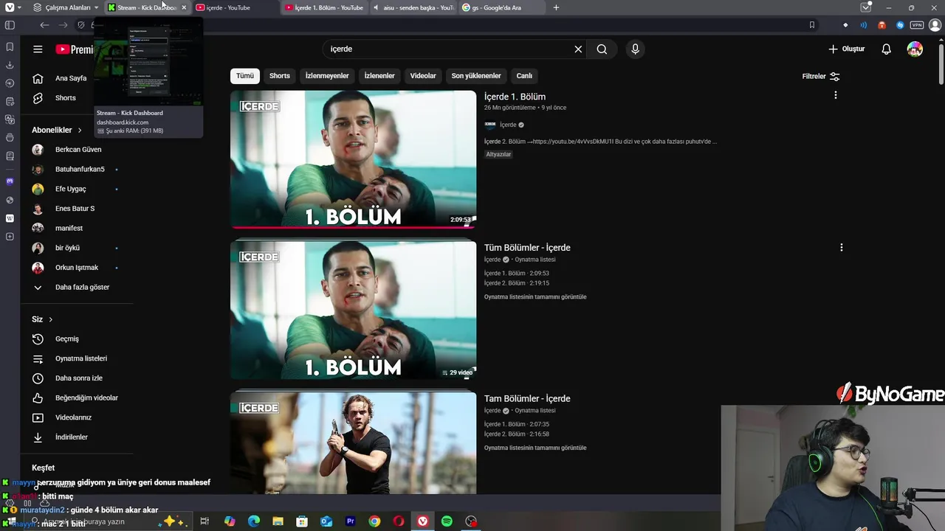Open the Vivaldi browser menu

[x=10, y=7]
